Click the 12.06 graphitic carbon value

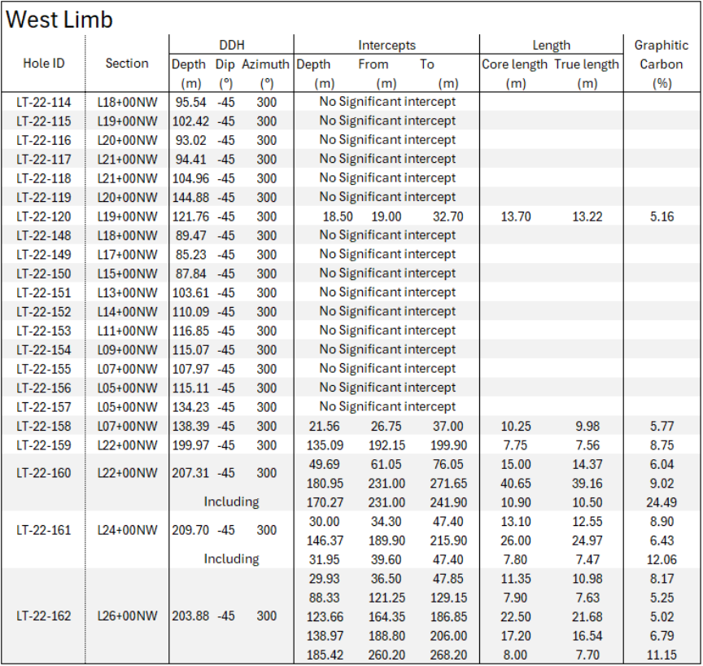click(x=661, y=559)
